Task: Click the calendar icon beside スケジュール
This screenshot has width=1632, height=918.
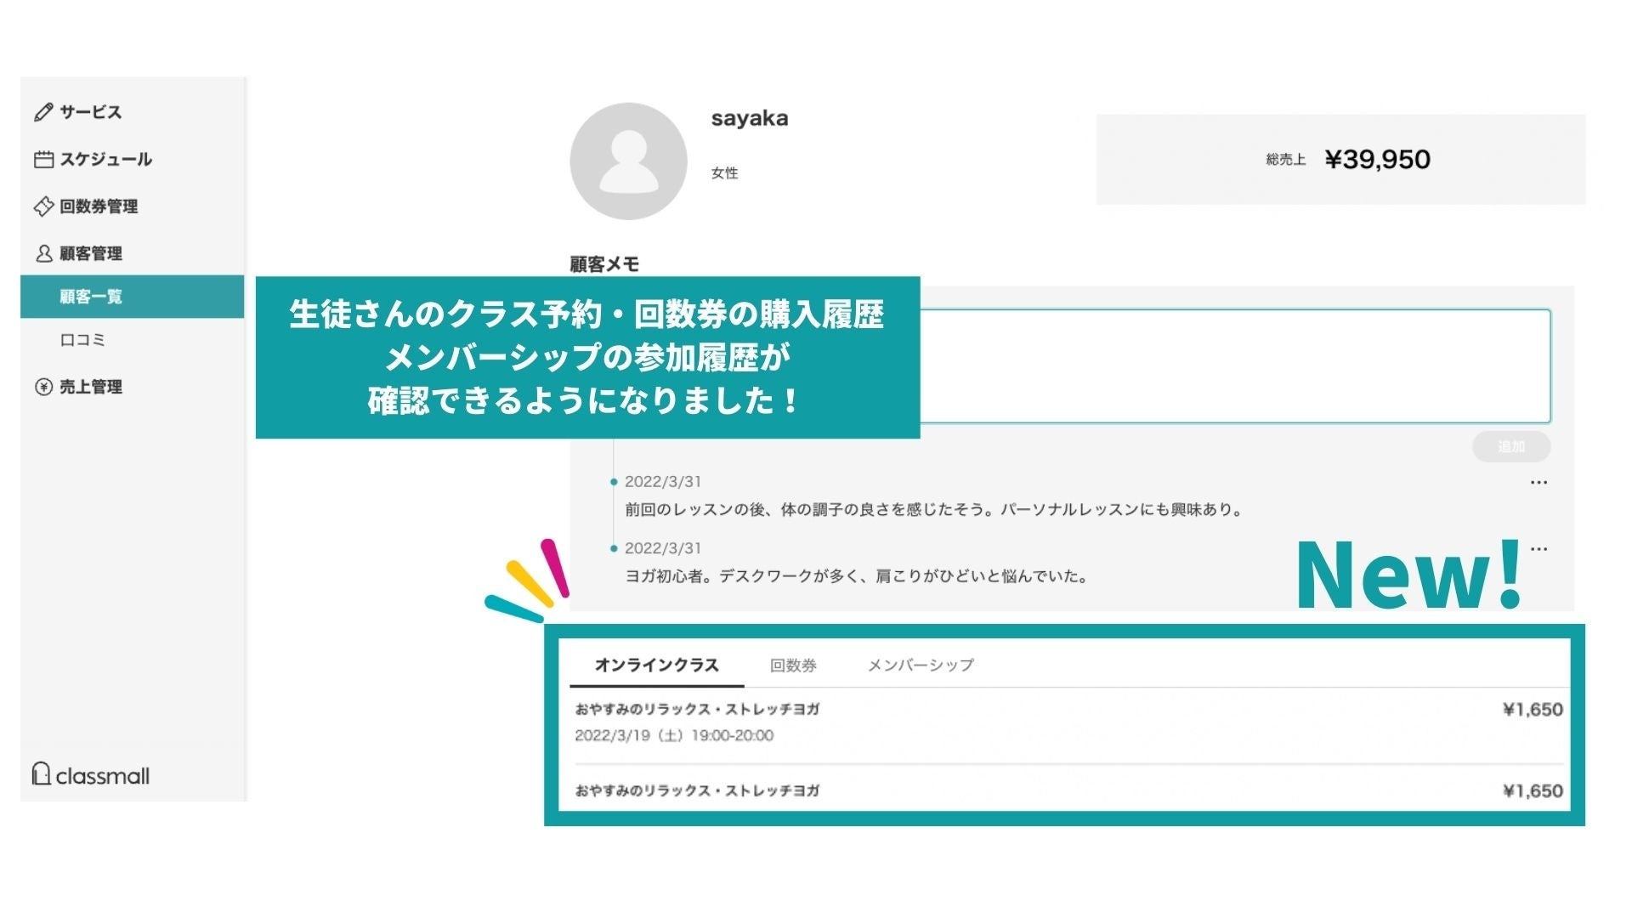Action: click(x=43, y=159)
